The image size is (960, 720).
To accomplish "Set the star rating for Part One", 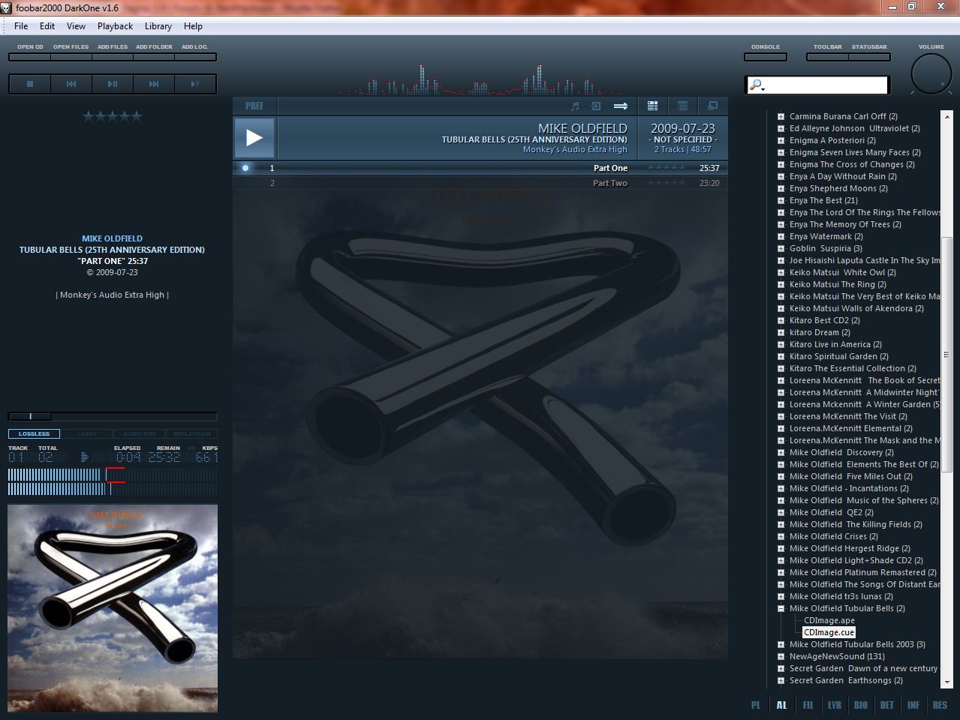I will pyautogui.click(x=667, y=168).
